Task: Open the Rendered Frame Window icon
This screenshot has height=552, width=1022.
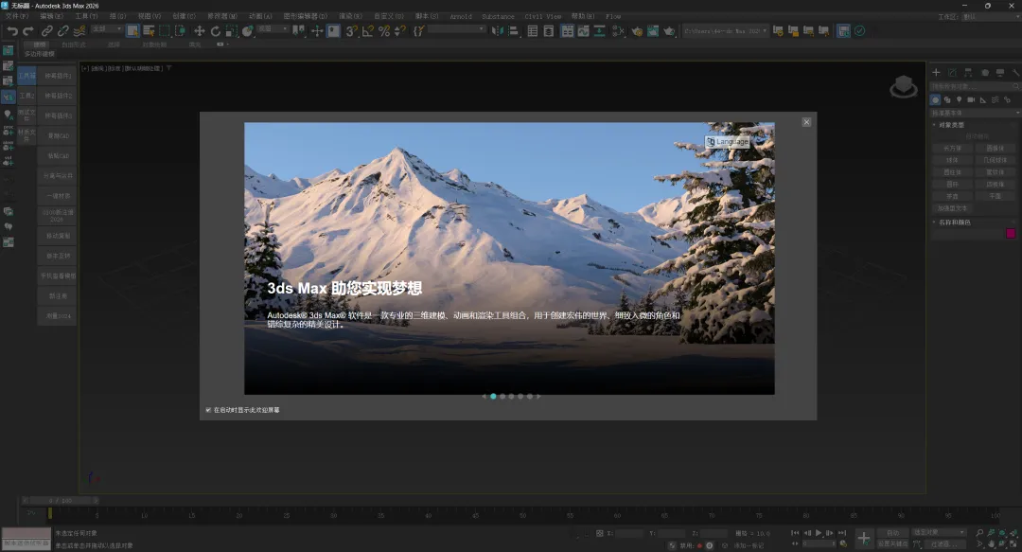Action: tap(652, 30)
